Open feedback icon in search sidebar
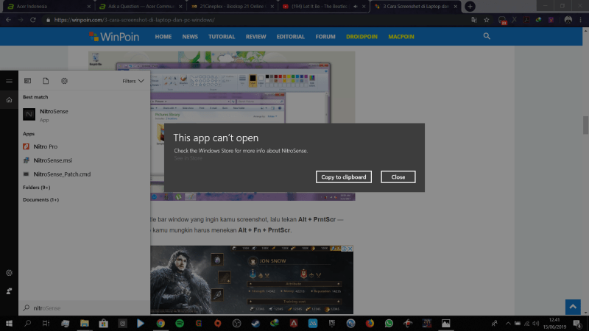 (x=9, y=291)
